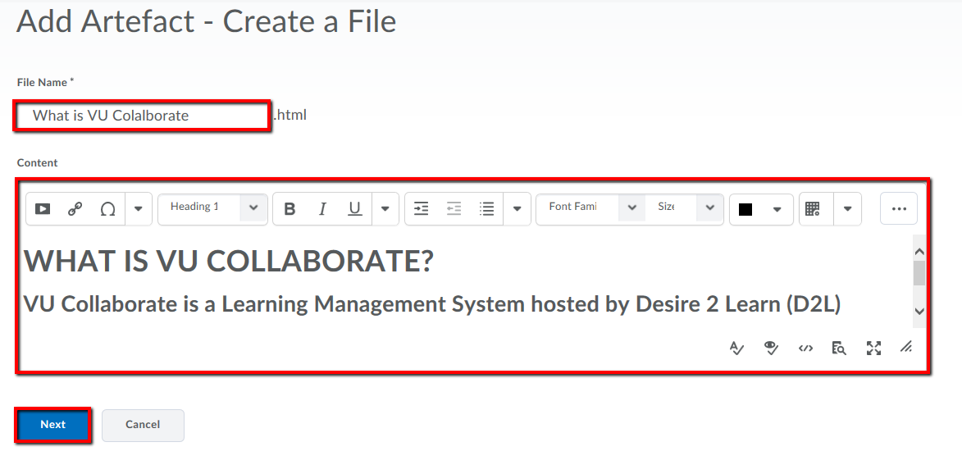Image resolution: width=962 pixels, height=465 pixels.
Task: Click the editor scrollbar up arrow
Action: 919,252
